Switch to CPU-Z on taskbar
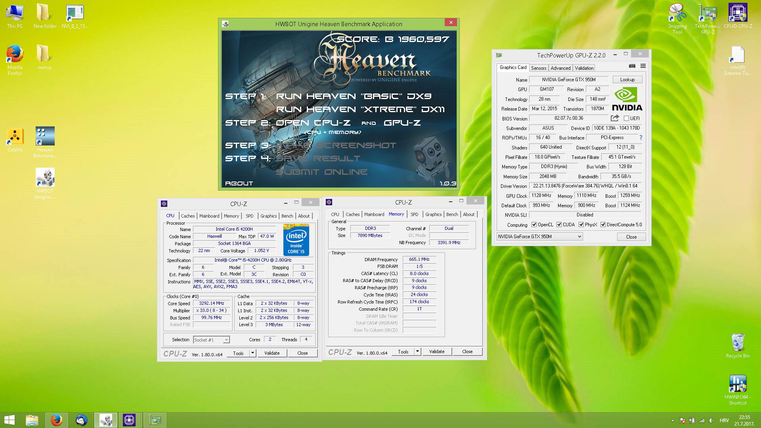 click(x=129, y=420)
